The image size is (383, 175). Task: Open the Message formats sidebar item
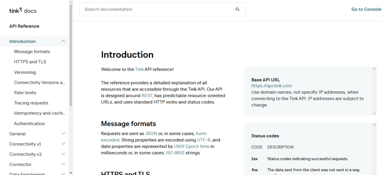point(32,52)
